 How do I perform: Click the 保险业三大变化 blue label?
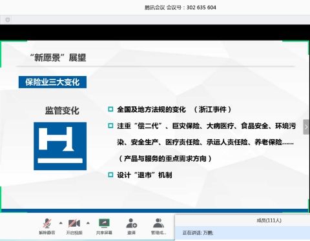point(52,82)
